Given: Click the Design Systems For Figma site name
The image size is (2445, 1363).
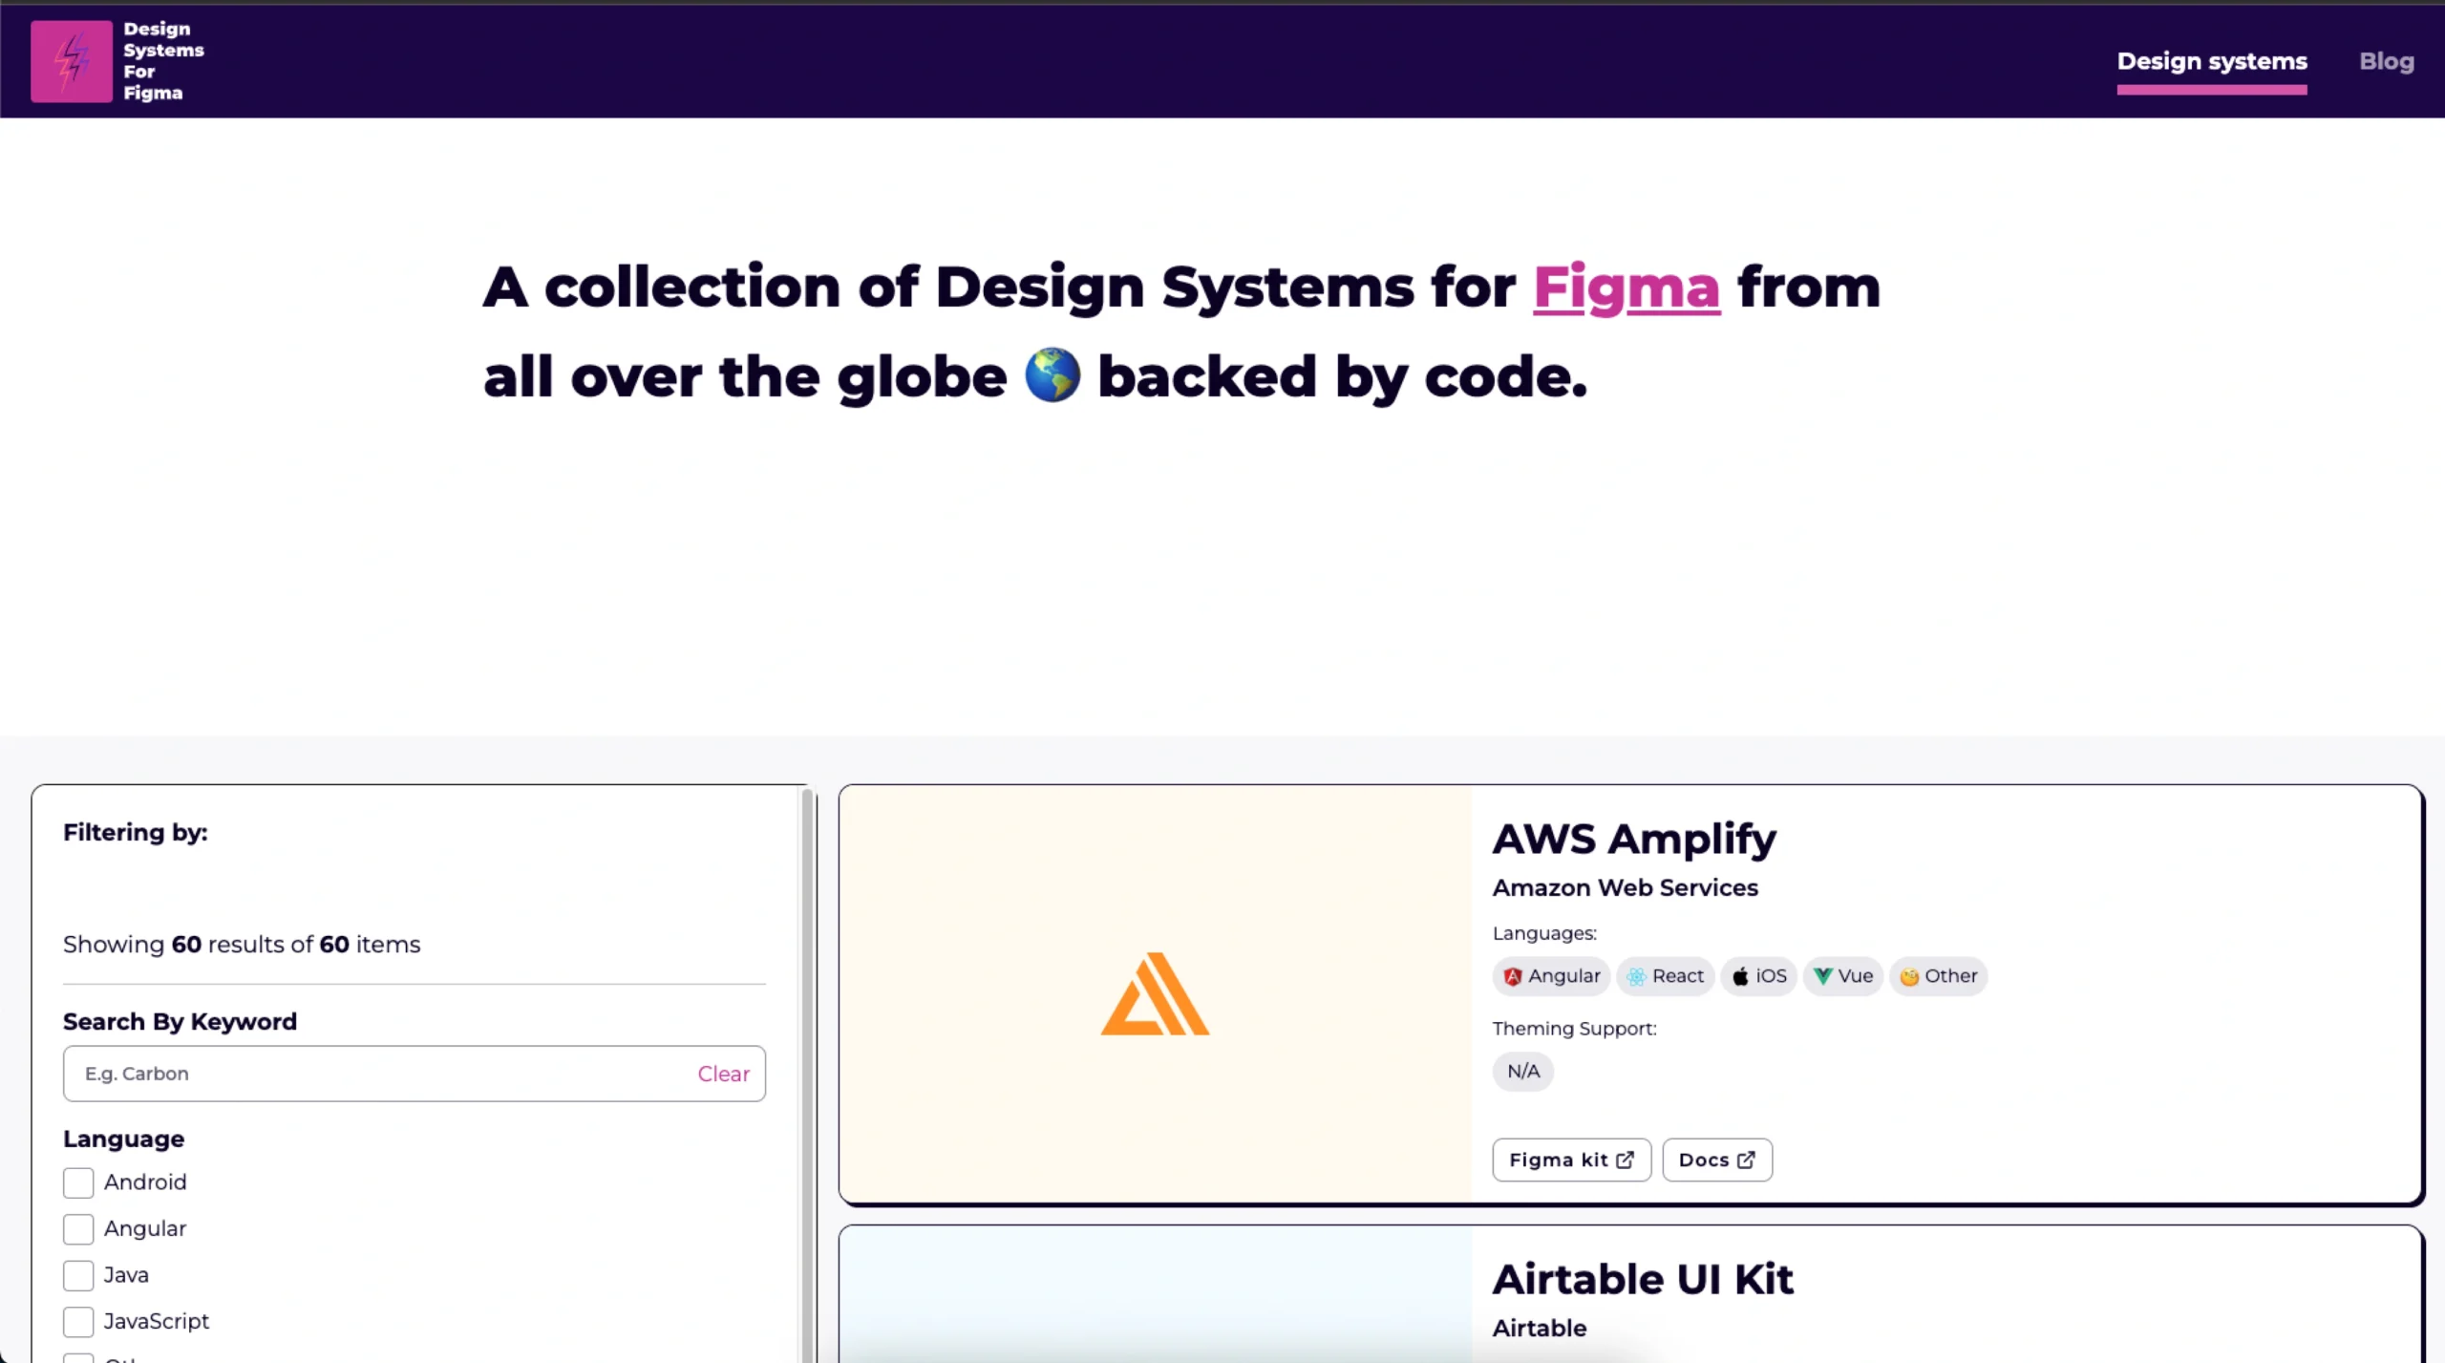Looking at the screenshot, I should (163, 61).
